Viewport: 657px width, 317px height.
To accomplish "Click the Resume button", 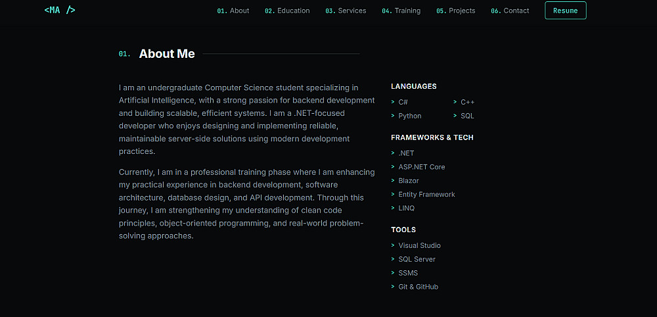I will coord(565,11).
